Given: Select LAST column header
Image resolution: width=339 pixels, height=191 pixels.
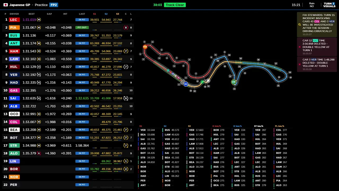Looking at the screenshot, I should click(82, 14).
